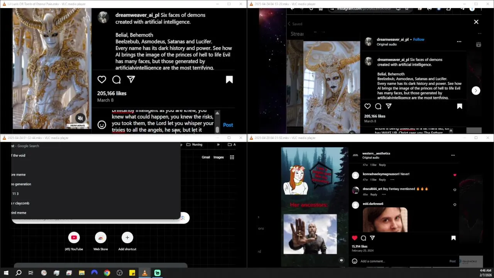Unlike the western__aesthetics post red heart
This screenshot has height=278, width=494.
tap(354, 238)
